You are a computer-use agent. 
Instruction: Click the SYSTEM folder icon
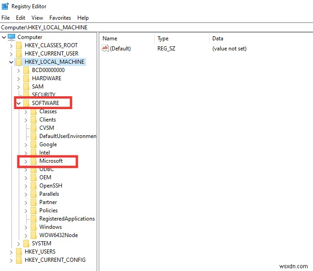[x=27, y=243]
